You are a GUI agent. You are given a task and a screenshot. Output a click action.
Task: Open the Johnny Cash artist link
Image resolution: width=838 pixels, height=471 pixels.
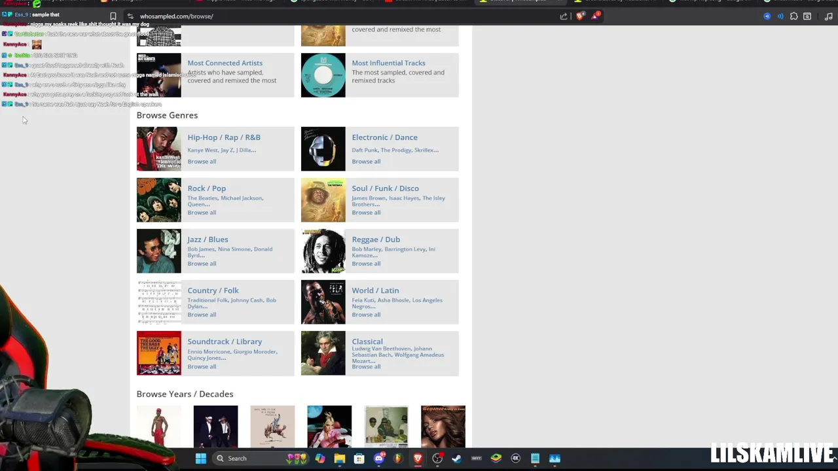(x=247, y=300)
